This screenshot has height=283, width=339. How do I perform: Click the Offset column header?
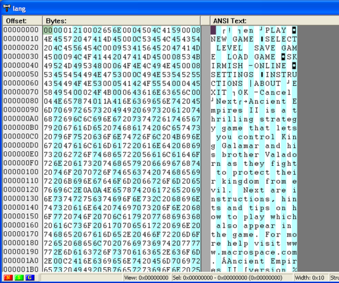coord(23,21)
